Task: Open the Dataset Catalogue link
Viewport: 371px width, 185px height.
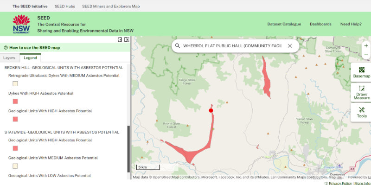Action: pyautogui.click(x=284, y=24)
